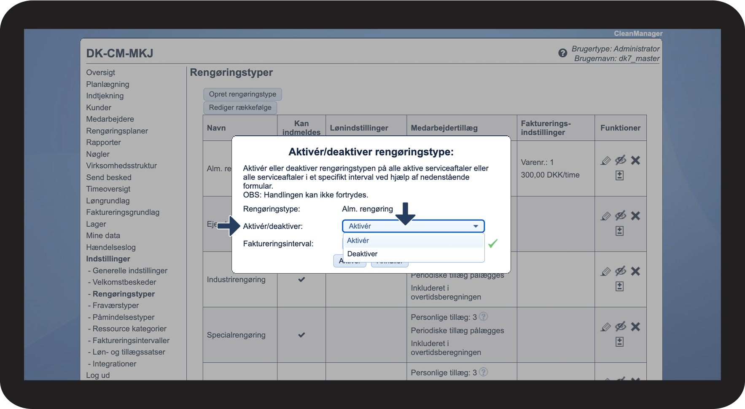Open Send besked in sidebar
This screenshot has height=409, width=745.
pos(109,177)
